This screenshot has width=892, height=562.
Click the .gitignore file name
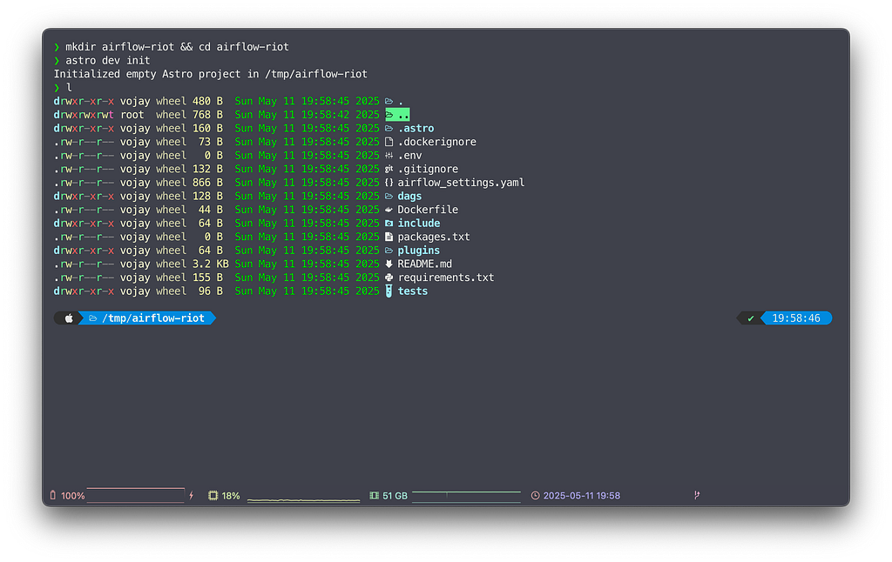(428, 170)
